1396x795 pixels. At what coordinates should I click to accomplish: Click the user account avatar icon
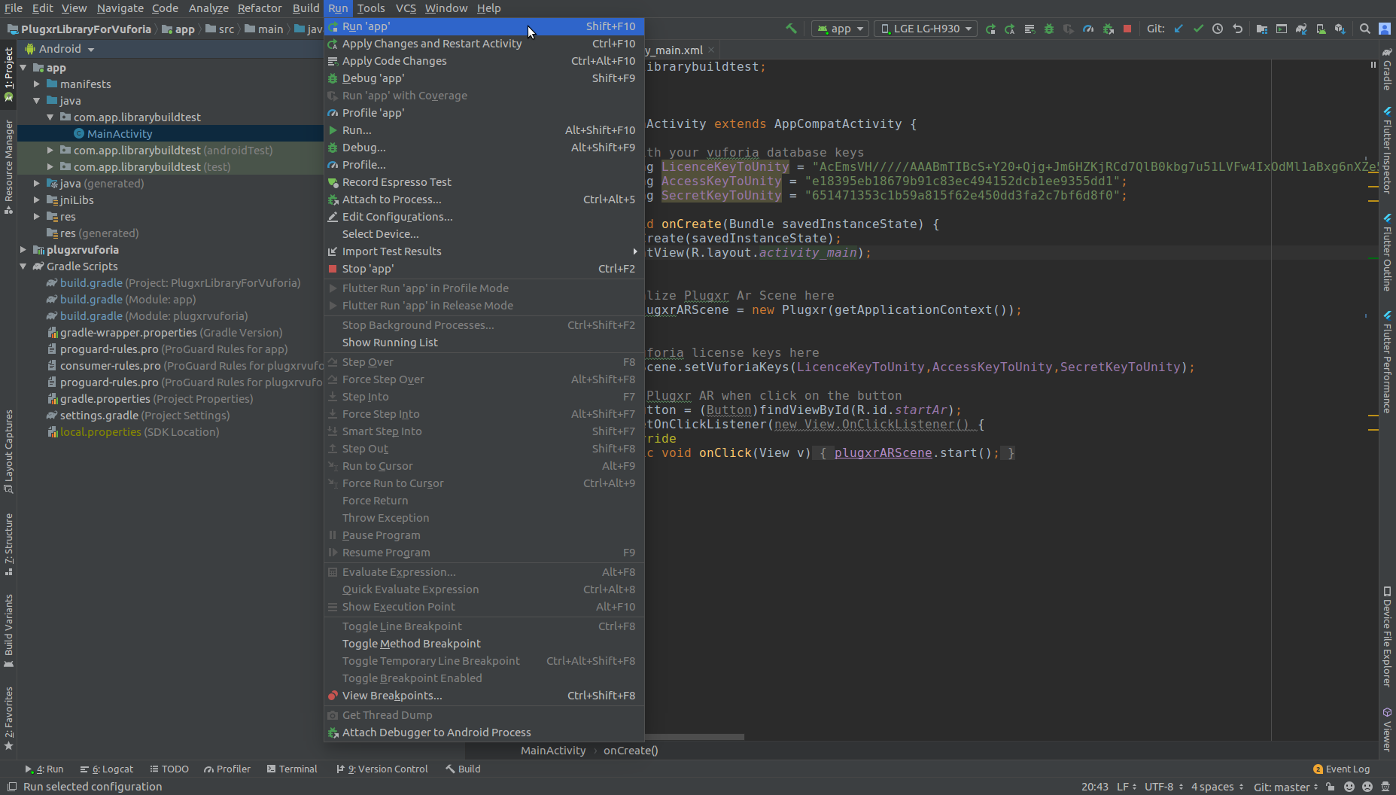(1385, 29)
